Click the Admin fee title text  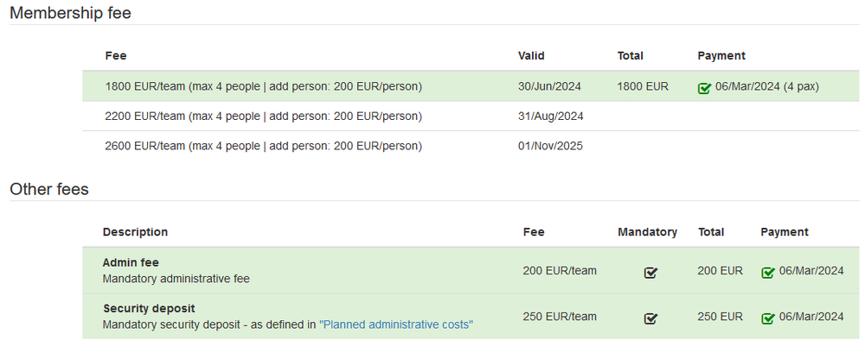(131, 262)
